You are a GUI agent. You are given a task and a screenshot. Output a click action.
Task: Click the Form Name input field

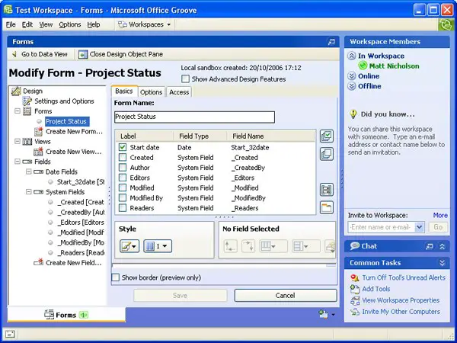coord(194,117)
